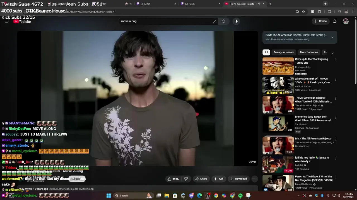Open YouTube notifications bell
The image size is (357, 200).
335,21
